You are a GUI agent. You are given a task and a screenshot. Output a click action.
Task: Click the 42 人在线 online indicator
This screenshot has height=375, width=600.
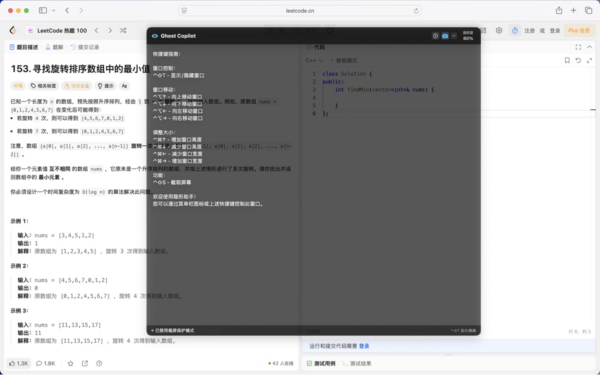(281, 363)
